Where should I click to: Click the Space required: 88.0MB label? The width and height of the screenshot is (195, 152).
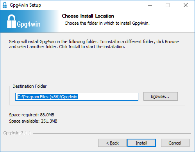32,115
